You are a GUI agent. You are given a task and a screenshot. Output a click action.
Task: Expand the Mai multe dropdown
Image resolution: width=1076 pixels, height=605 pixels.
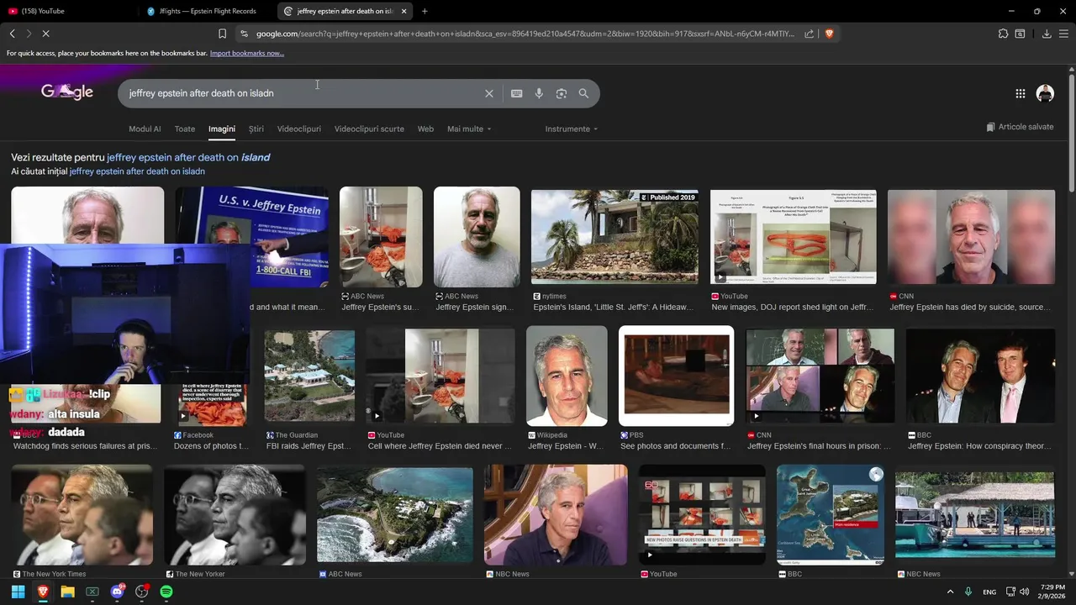(x=469, y=129)
